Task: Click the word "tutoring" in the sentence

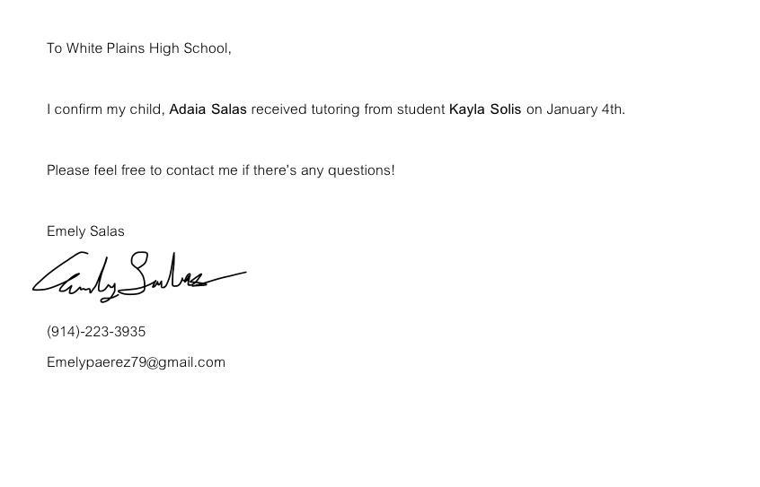Action: coord(335,109)
